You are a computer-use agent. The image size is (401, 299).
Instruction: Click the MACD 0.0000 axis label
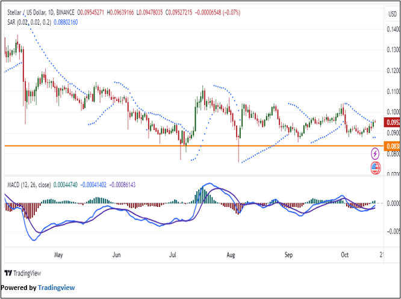[x=393, y=203]
